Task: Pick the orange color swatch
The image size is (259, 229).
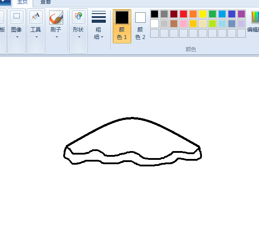Action: (193, 14)
